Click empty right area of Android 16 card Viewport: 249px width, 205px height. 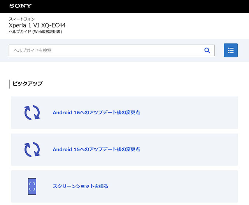coord(195,113)
